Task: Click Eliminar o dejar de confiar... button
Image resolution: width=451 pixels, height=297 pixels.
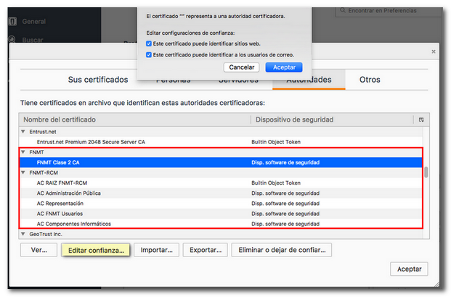Action: (x=282, y=250)
